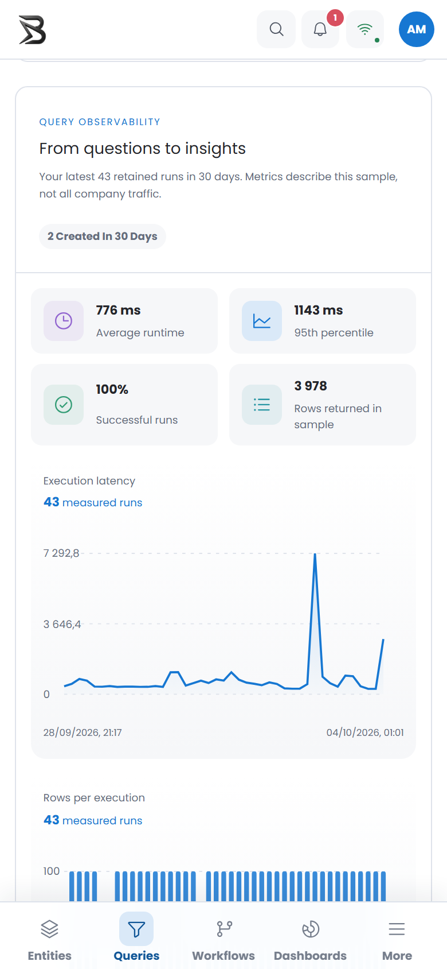Click the 100% Successful runs value
The width and height of the screenshot is (447, 969).
112,389
